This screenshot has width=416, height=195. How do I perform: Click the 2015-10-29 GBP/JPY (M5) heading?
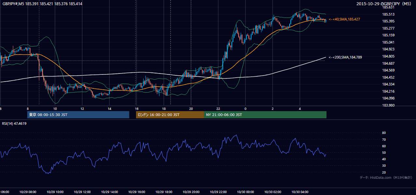coord(384,4)
